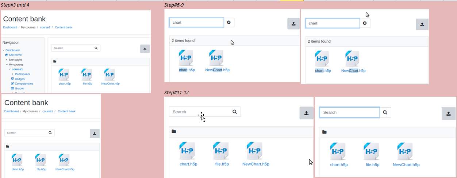Click NewChart.h5p name in right Step#6-9 panel
Screen dimensions: 457x178
(353, 71)
